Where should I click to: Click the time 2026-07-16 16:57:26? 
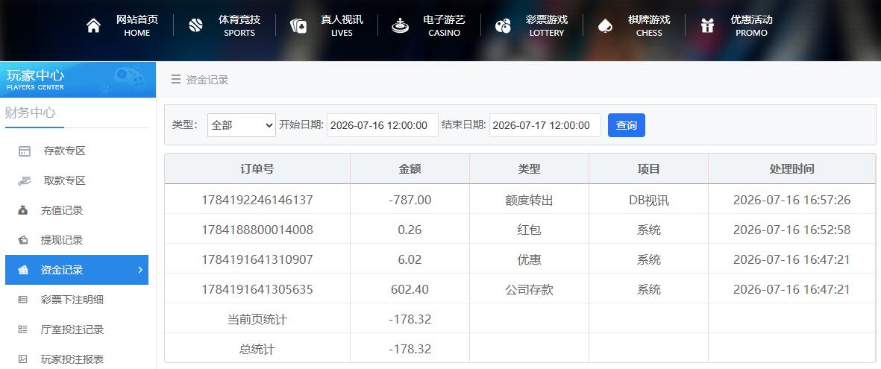(x=791, y=200)
